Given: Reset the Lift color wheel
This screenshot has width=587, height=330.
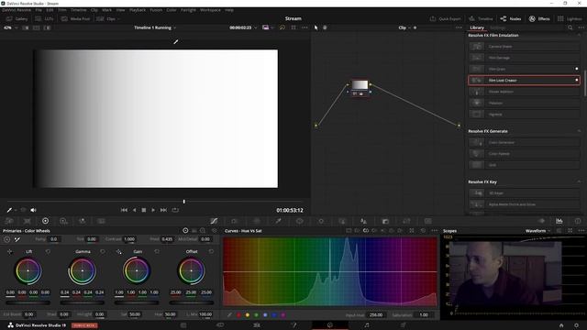Looking at the screenshot, I should point(48,252).
